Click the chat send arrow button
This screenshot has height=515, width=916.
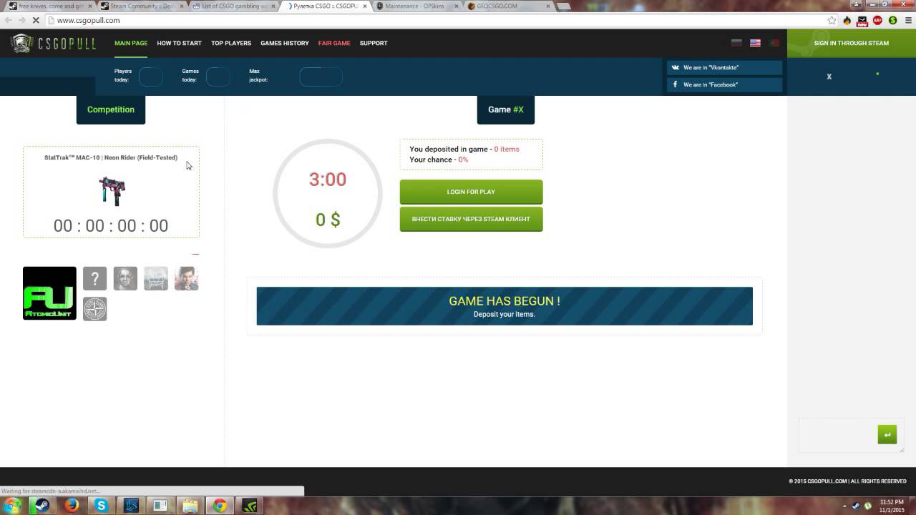[x=887, y=434]
